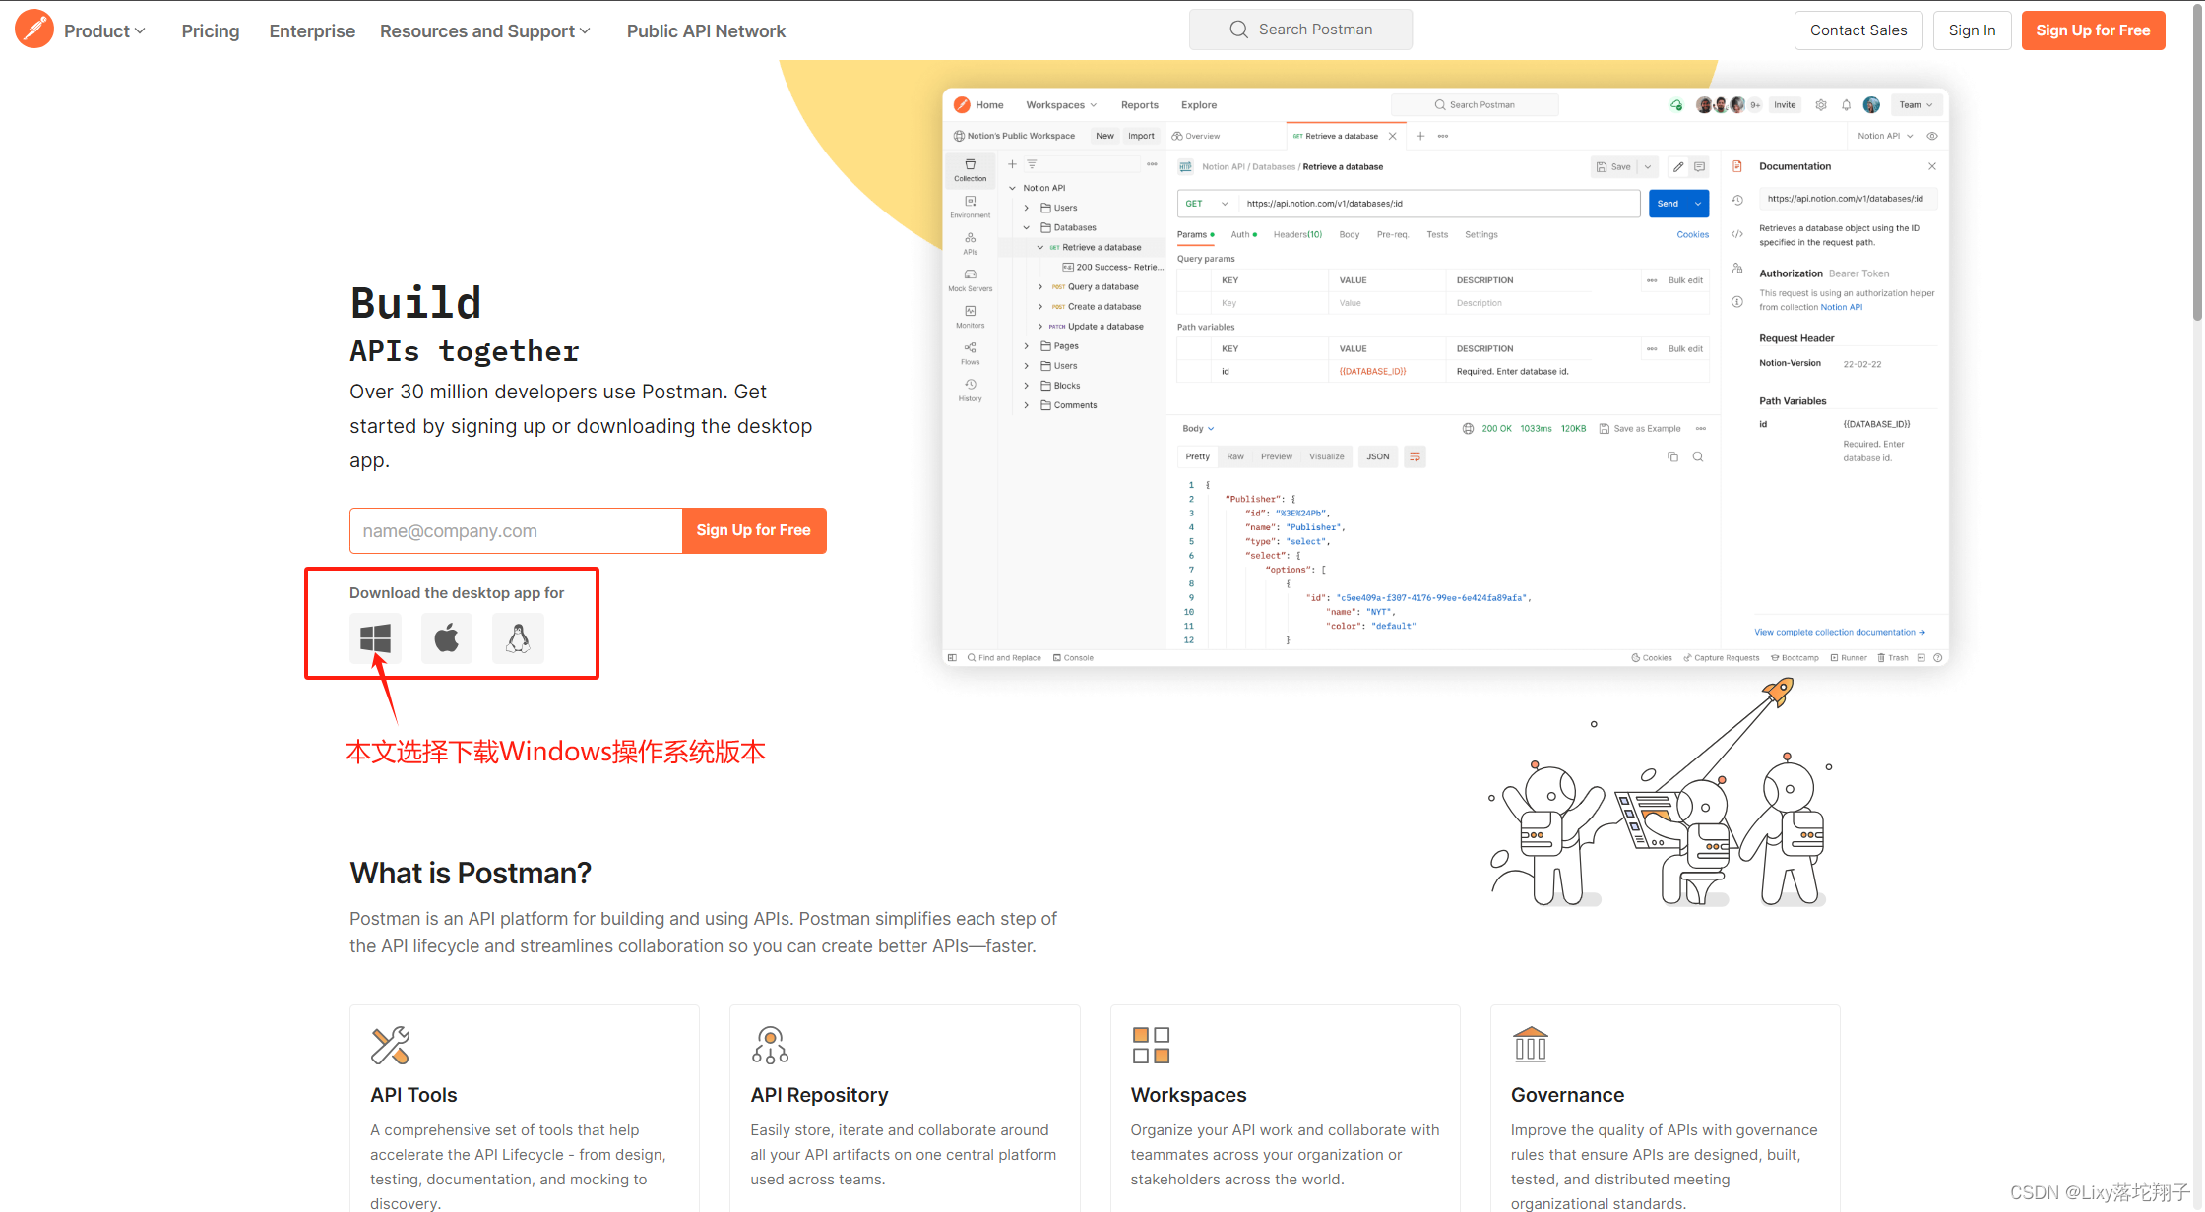Open the Pricing menu item
The height and width of the screenshot is (1212, 2205).
[x=211, y=30]
